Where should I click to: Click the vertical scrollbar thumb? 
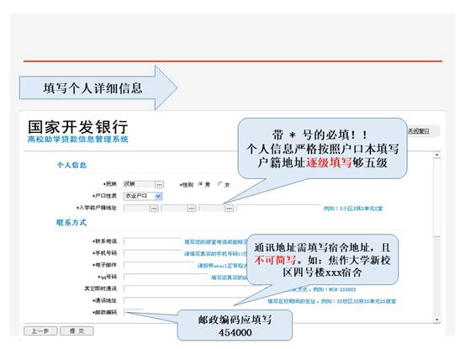pos(436,197)
